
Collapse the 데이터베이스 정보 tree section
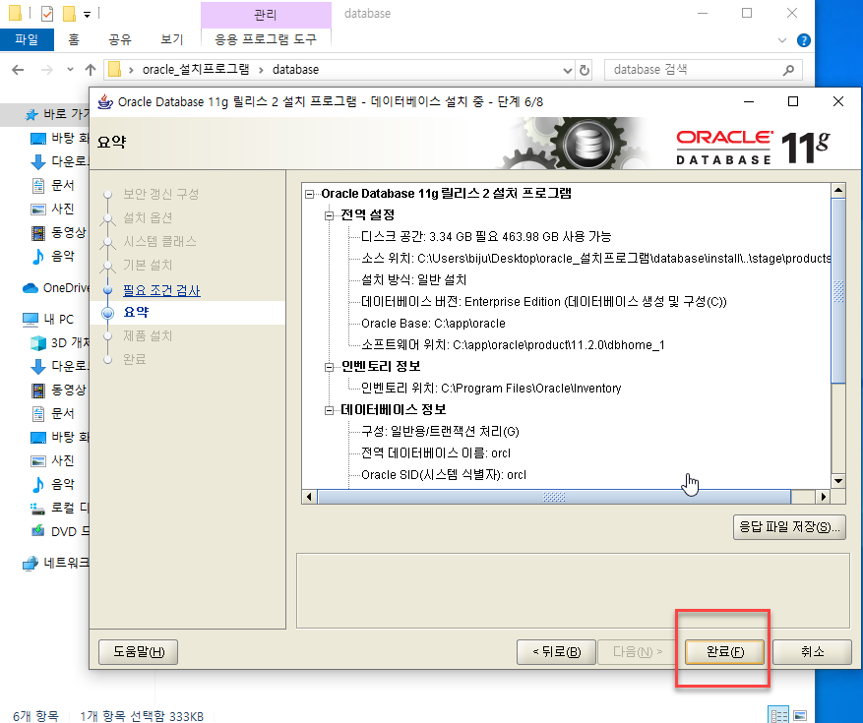pos(329,410)
